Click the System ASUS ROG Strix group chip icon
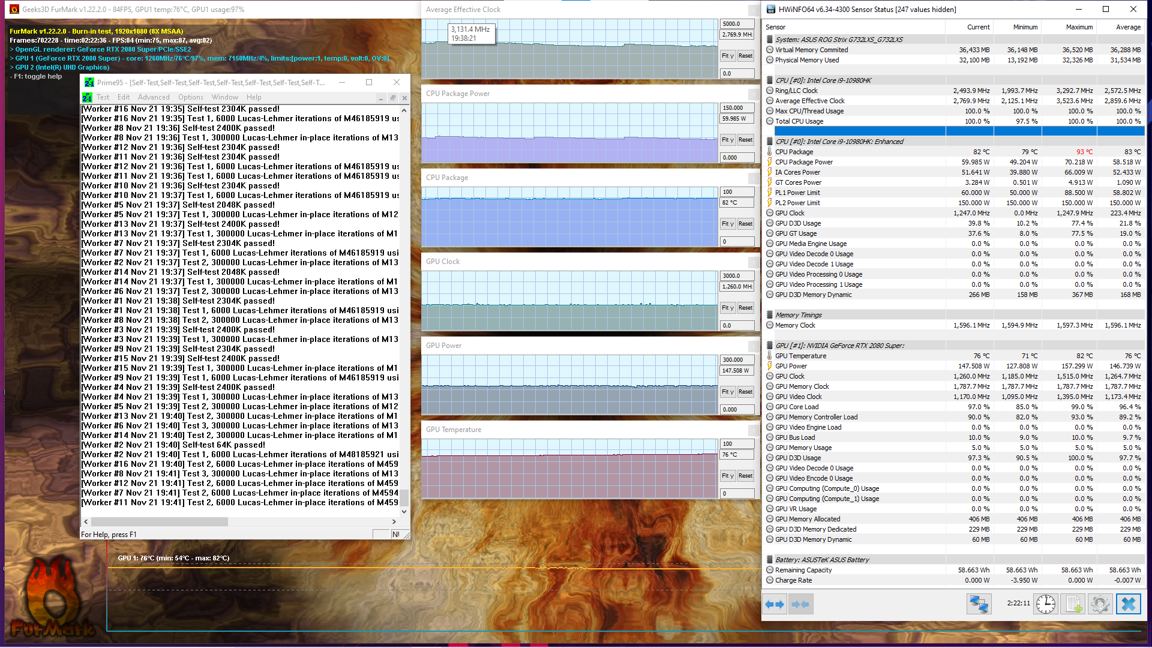Image resolution: width=1152 pixels, height=648 pixels. (x=770, y=40)
